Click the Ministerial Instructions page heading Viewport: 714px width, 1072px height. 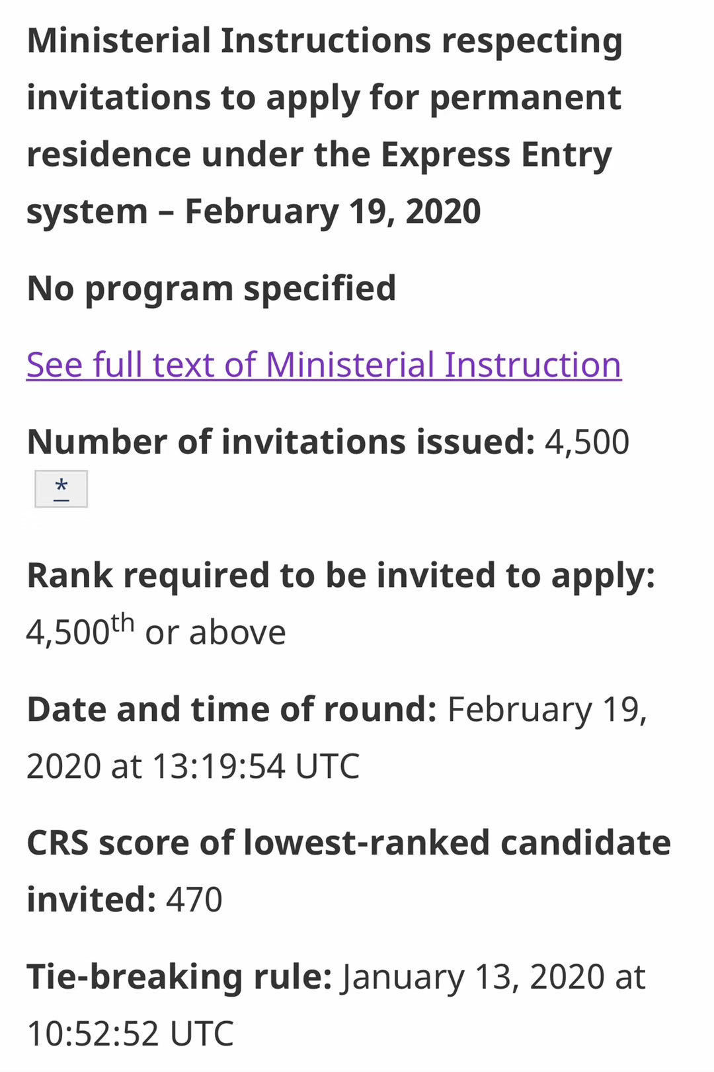pyautogui.click(x=324, y=126)
